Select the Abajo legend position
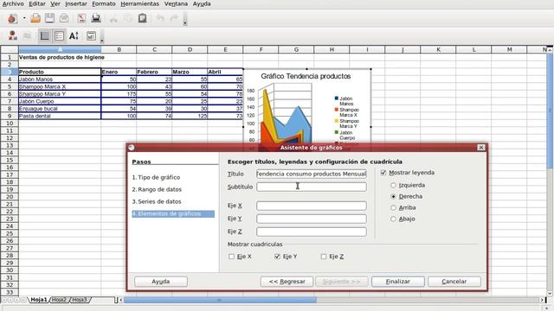The width and height of the screenshot is (554, 311). coord(393,219)
